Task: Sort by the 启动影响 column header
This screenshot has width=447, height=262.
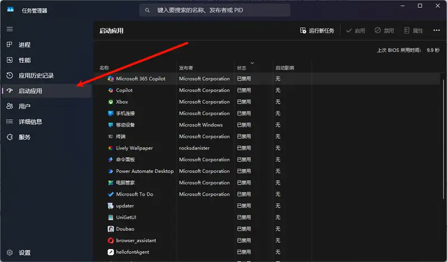Action: pos(284,67)
